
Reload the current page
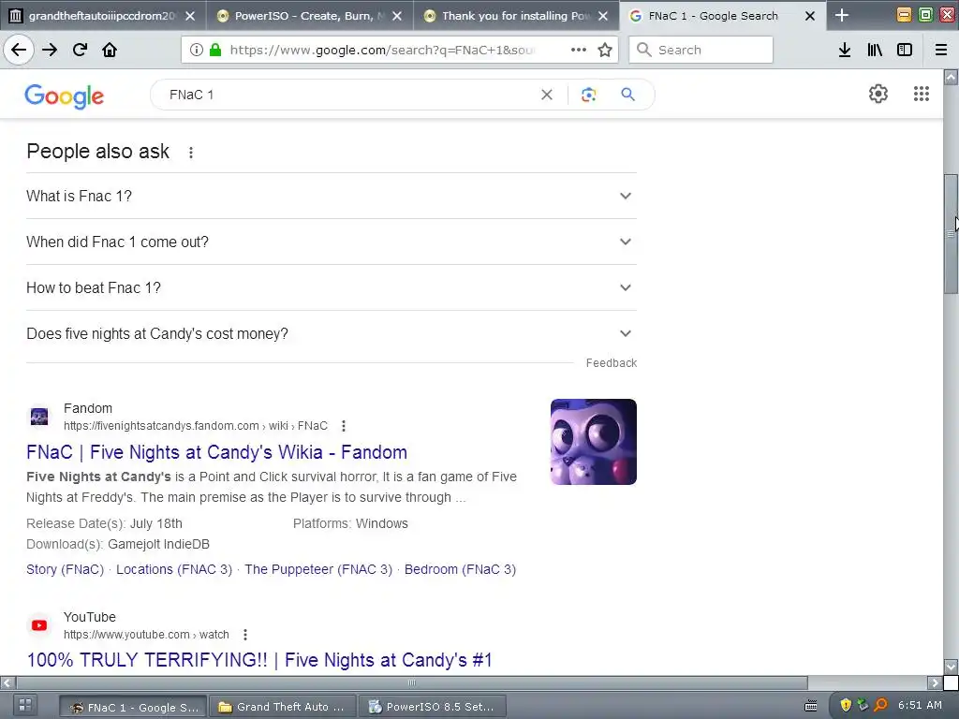pos(80,50)
